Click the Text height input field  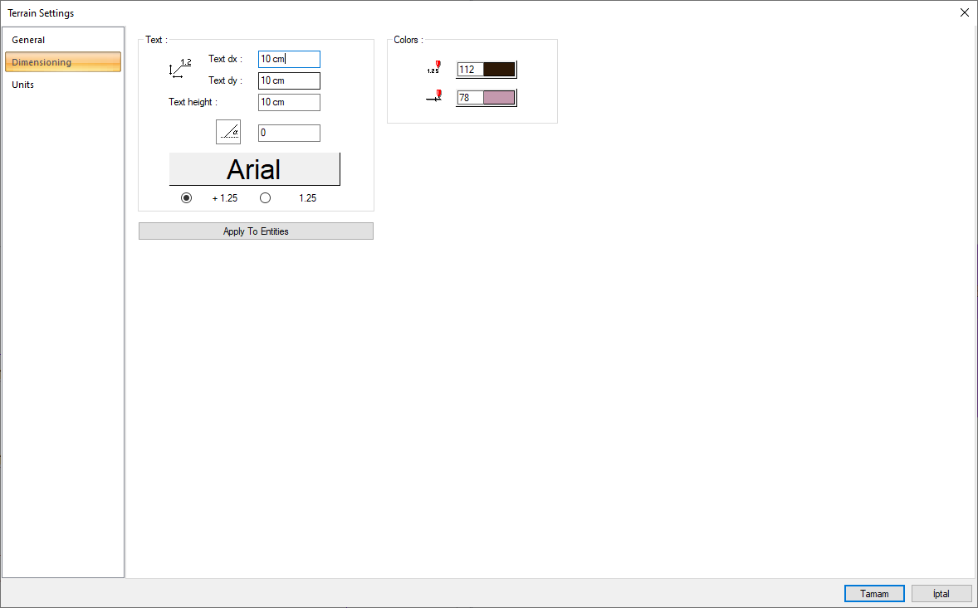(x=289, y=102)
